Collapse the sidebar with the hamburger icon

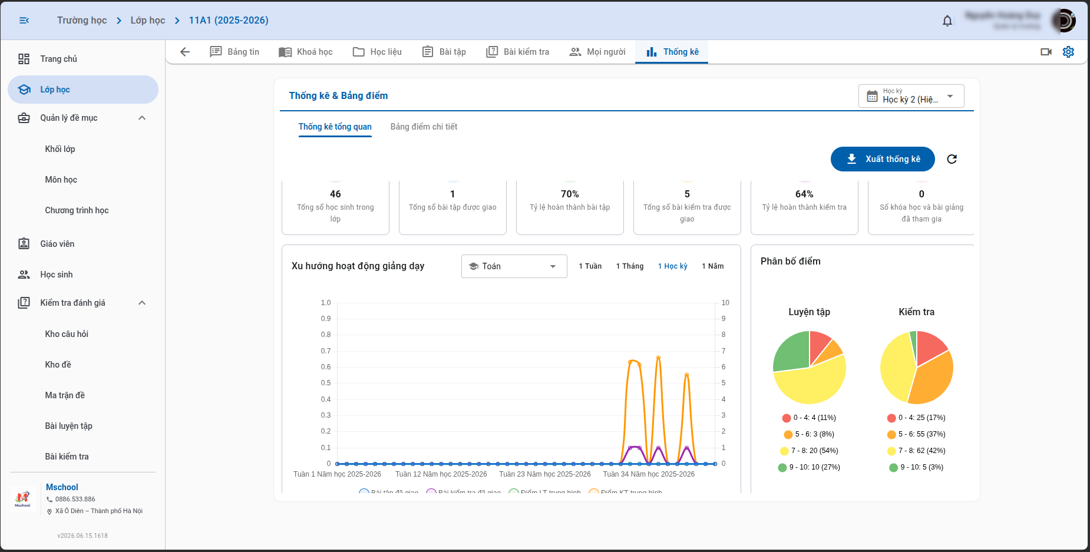click(x=24, y=21)
